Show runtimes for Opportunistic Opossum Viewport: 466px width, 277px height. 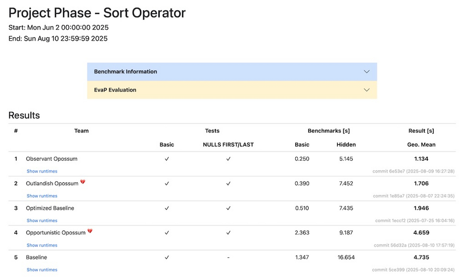(x=42, y=245)
